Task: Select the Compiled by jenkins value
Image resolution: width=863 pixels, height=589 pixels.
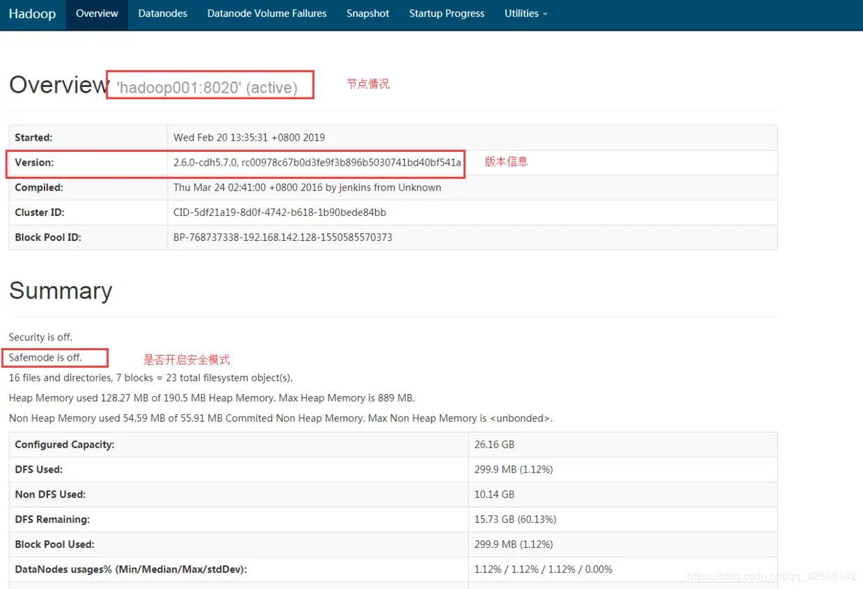Action: coord(307,188)
